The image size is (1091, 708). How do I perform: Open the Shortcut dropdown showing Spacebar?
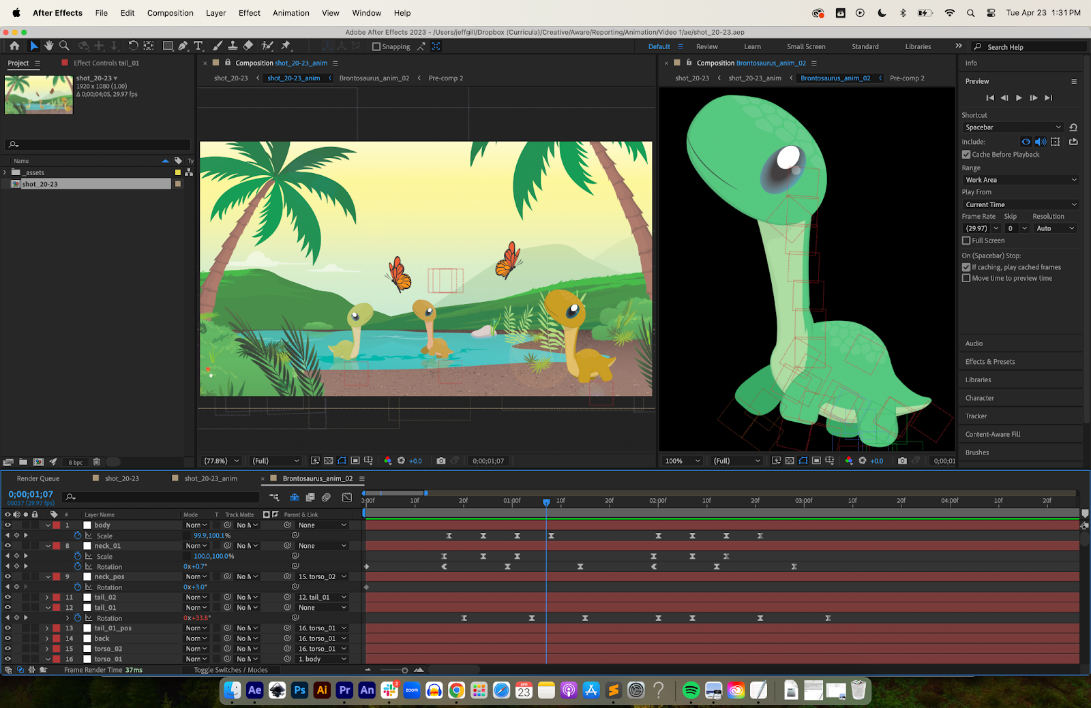(x=1013, y=127)
